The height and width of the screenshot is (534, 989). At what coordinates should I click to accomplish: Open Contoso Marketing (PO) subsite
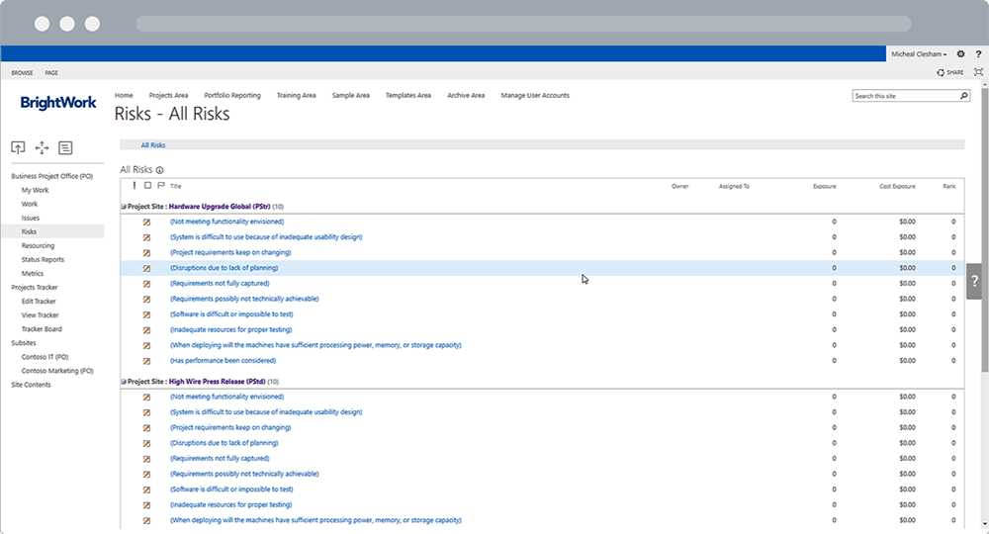click(x=57, y=371)
